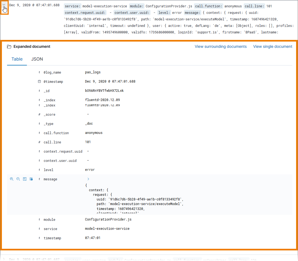Click the folder icon beside Expanded document
Image resolution: width=298 pixels, height=261 pixels.
[9, 46]
